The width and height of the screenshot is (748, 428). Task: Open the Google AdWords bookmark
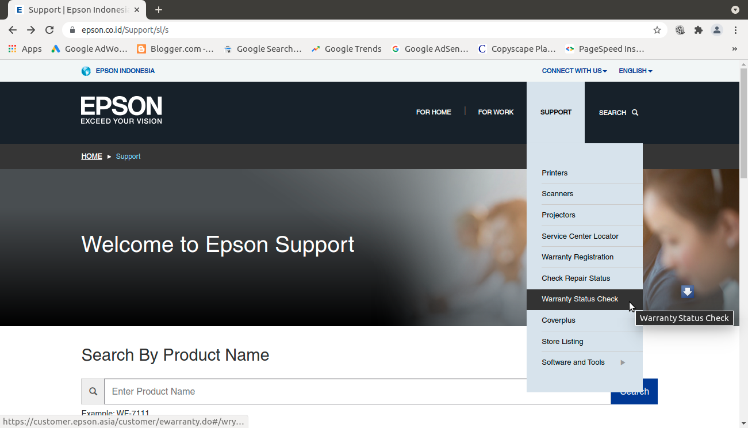coord(89,49)
